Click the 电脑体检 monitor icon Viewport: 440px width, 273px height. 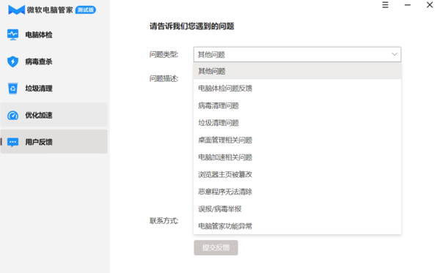[x=12, y=34]
